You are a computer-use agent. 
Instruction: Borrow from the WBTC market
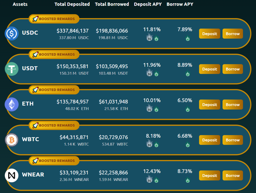[233, 140]
